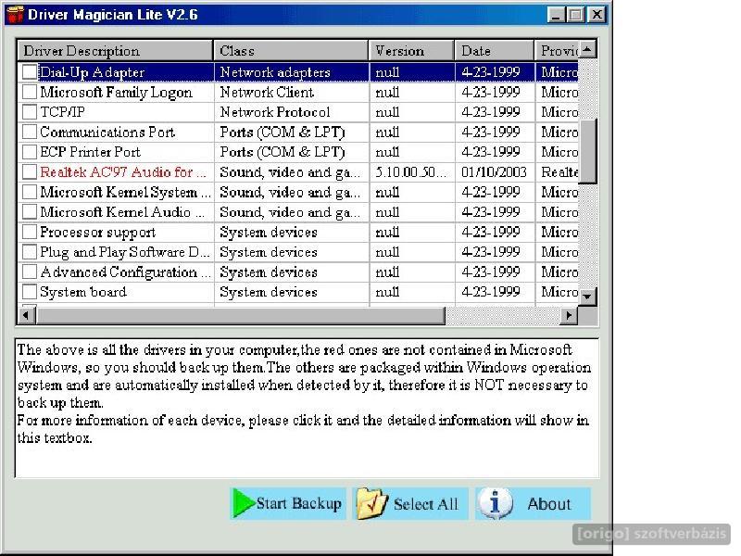Click the Select All button label

pyautogui.click(x=425, y=504)
